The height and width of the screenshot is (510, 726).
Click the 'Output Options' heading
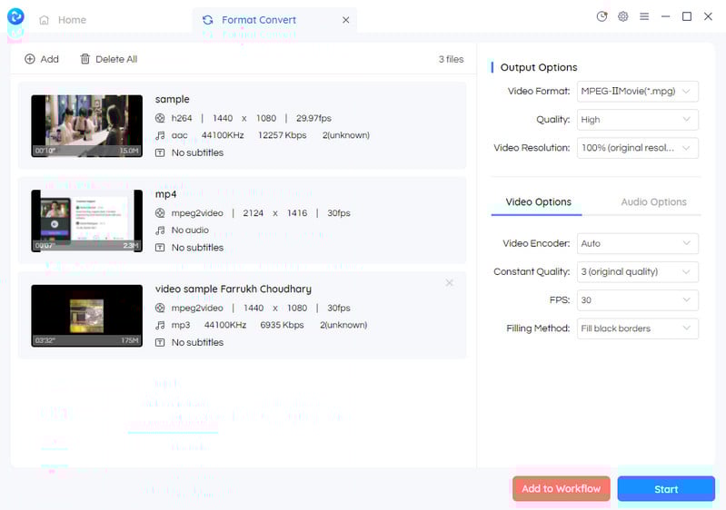pyautogui.click(x=539, y=67)
